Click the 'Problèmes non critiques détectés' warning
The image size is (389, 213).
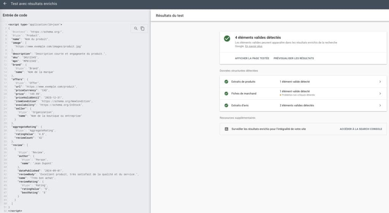click(x=297, y=95)
